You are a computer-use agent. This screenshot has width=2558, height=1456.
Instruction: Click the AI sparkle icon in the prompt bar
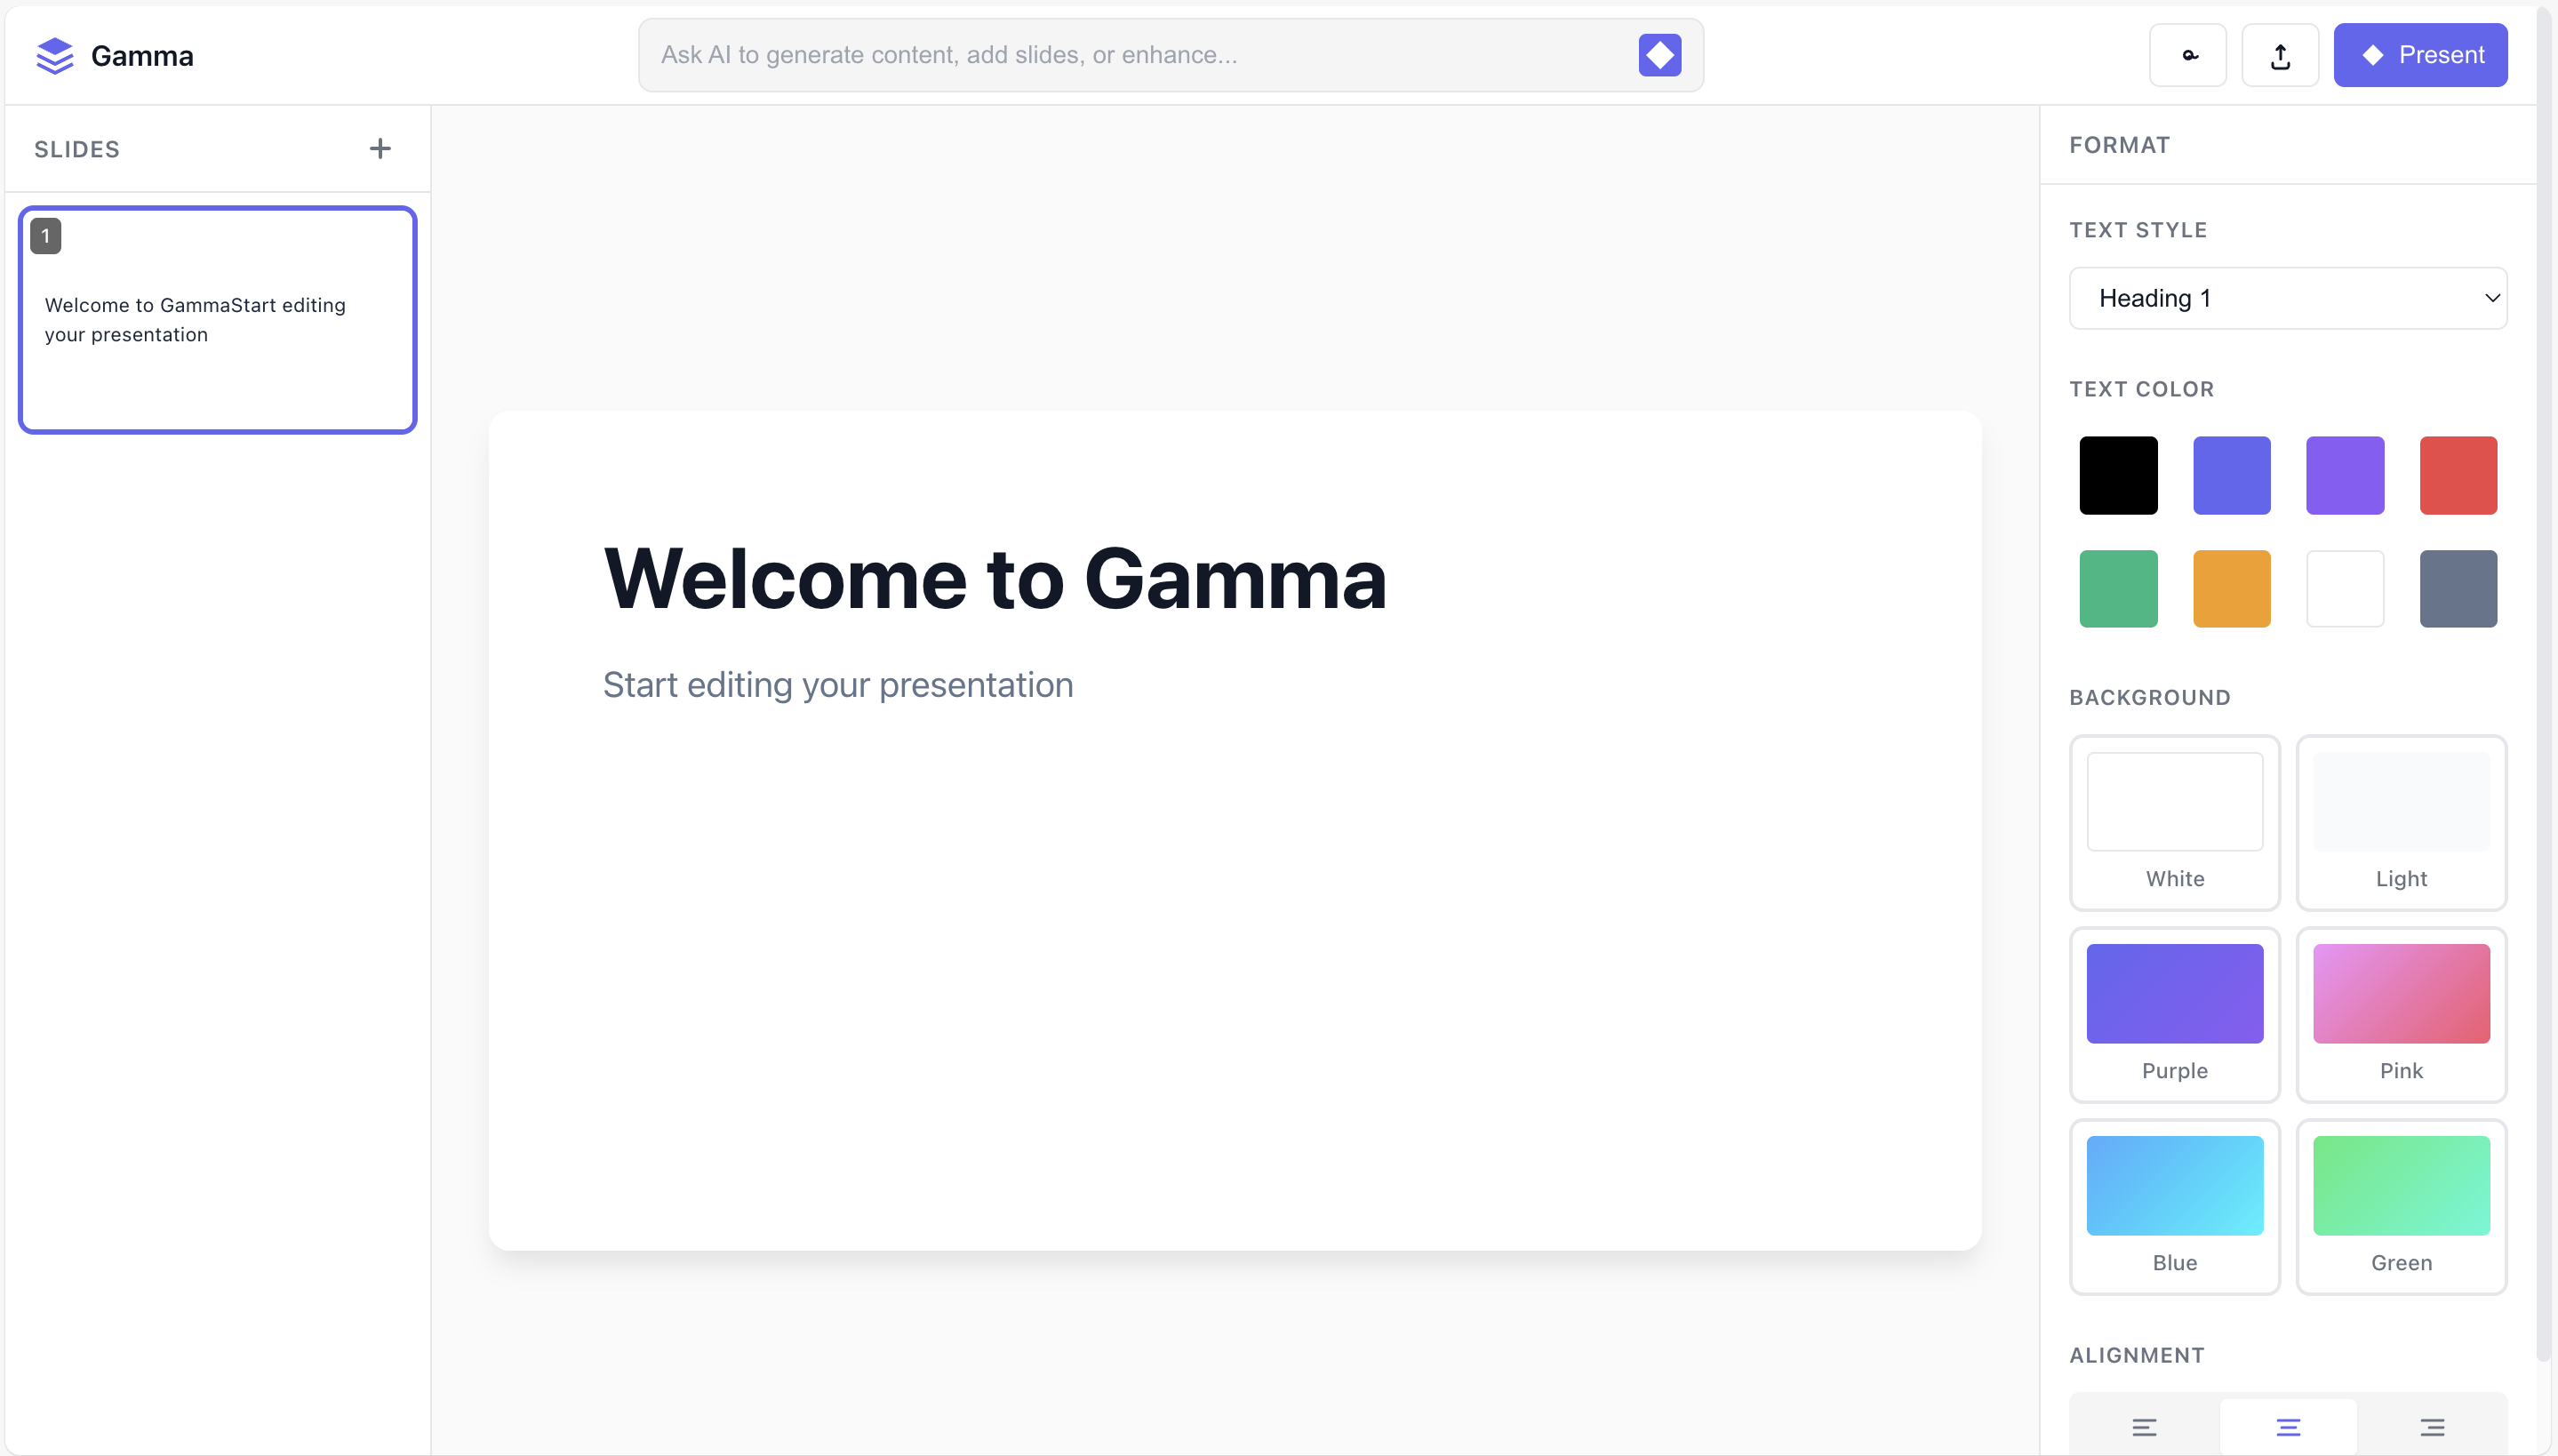(1659, 55)
